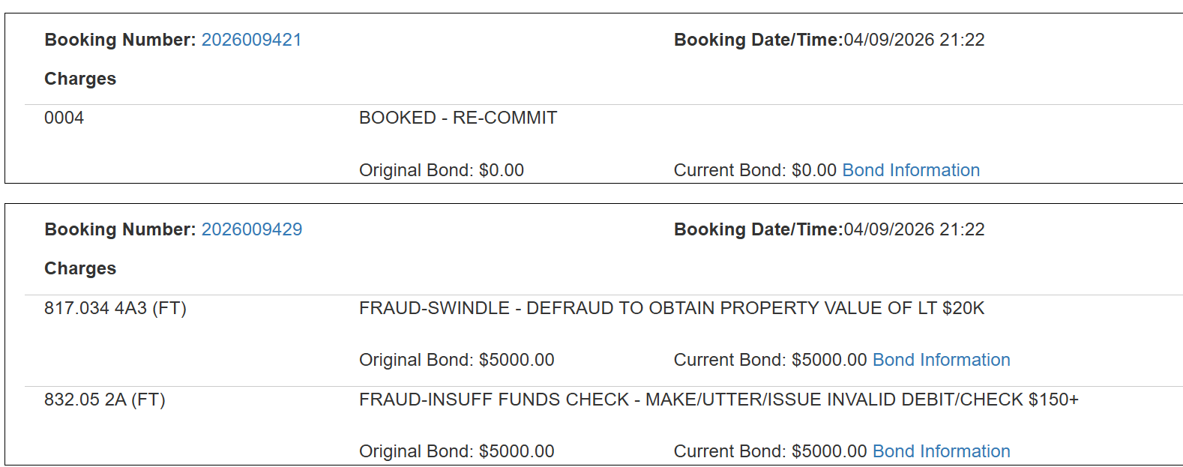Click the charge code 0004
This screenshot has height=467, width=1183.
click(x=64, y=118)
